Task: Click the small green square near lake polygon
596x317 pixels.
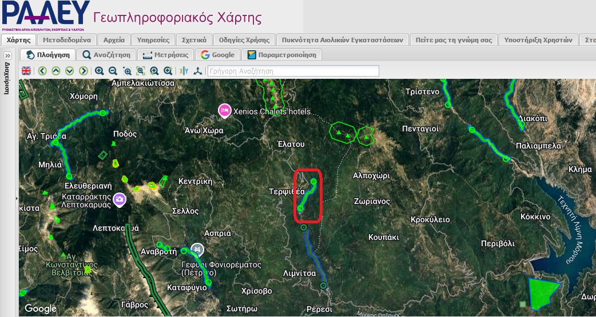Action: click(523, 304)
